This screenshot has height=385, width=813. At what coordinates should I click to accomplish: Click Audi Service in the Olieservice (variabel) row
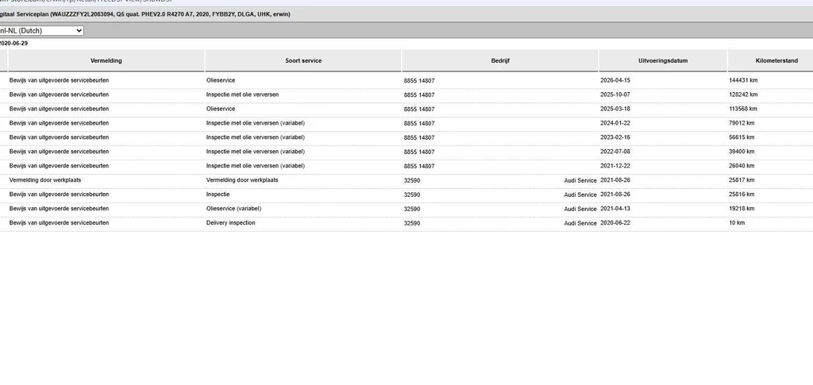click(x=580, y=210)
